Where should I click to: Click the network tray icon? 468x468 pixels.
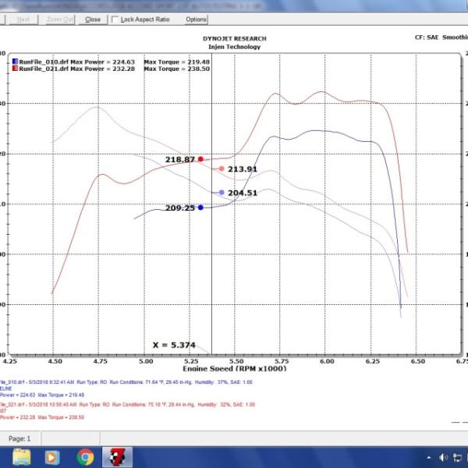coord(457,457)
